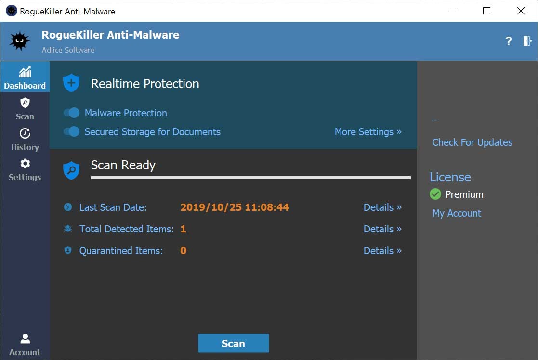Viewport: 538px width, 360px height.
Task: Open the History panel
Action: click(25, 140)
